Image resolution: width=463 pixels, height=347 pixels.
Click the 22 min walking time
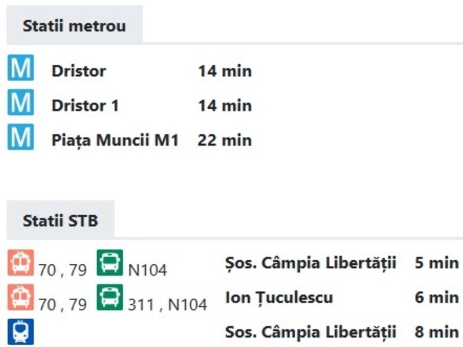pyautogui.click(x=225, y=141)
